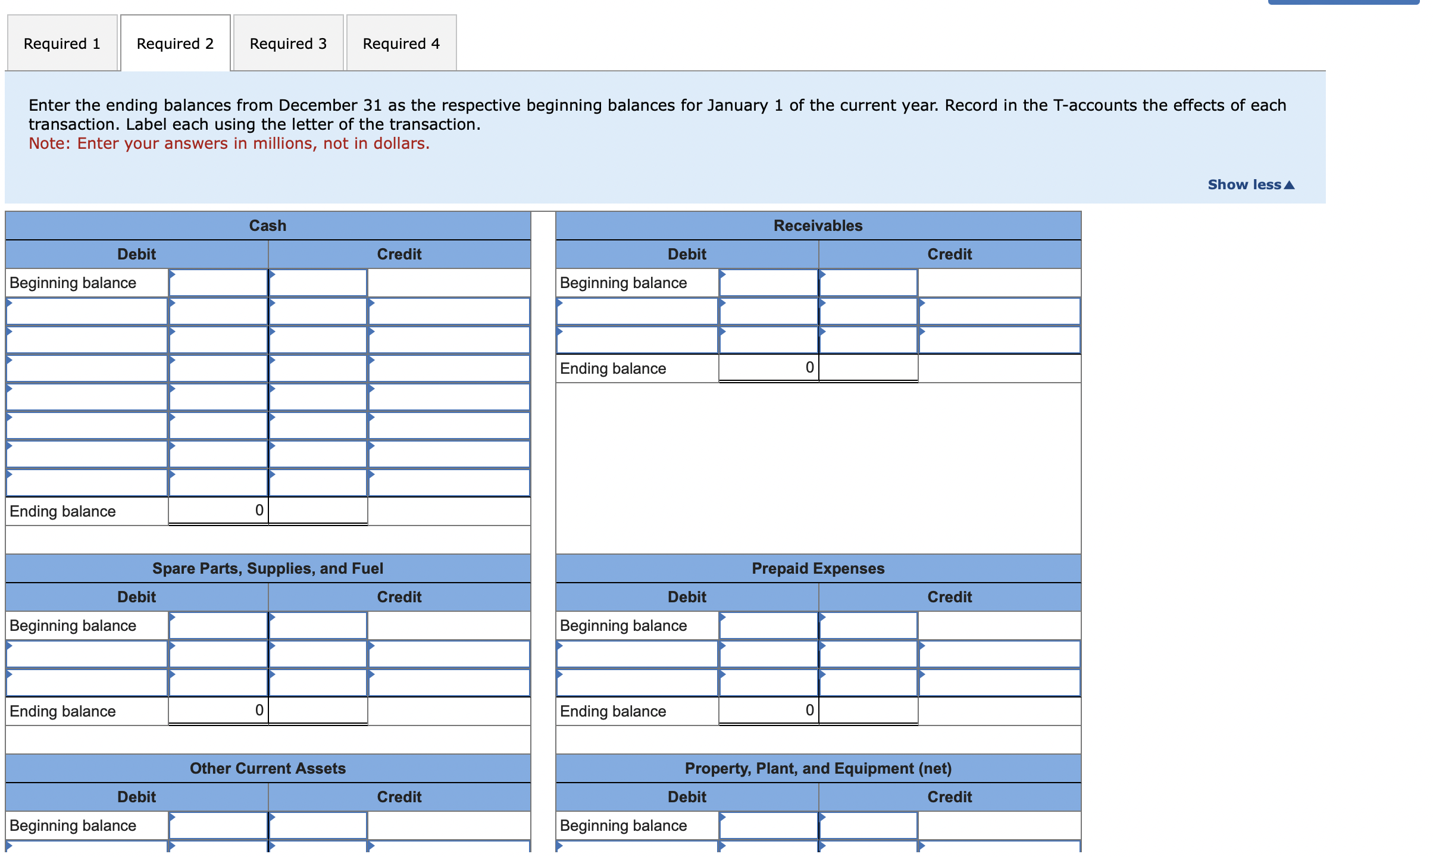Click Property, Plant, and Equipment beginning debit field
The image size is (1433, 857).
tap(768, 825)
